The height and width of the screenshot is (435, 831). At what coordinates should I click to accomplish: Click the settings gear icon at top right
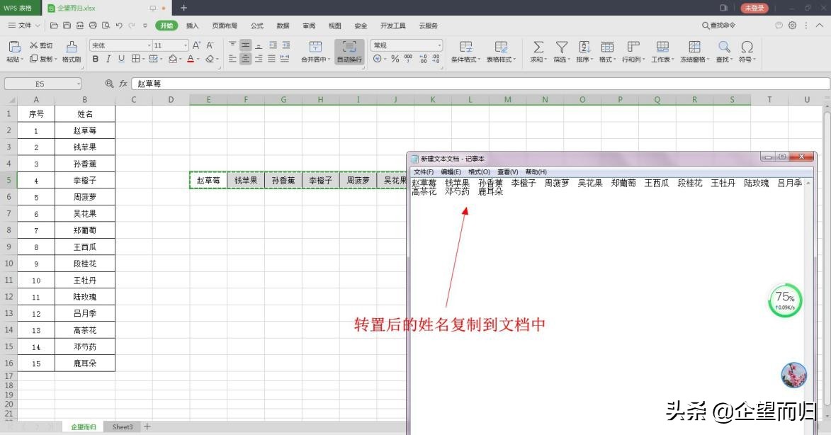pyautogui.click(x=792, y=25)
